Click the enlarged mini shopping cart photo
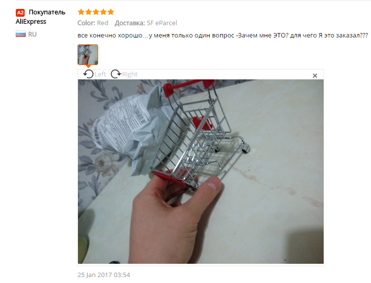This screenshot has width=371, height=283. click(x=201, y=172)
